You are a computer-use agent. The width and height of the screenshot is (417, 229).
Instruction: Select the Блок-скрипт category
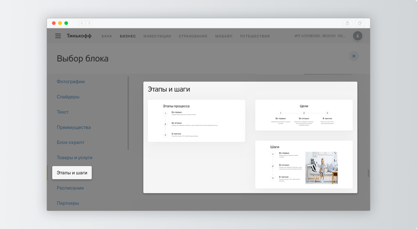(x=71, y=143)
